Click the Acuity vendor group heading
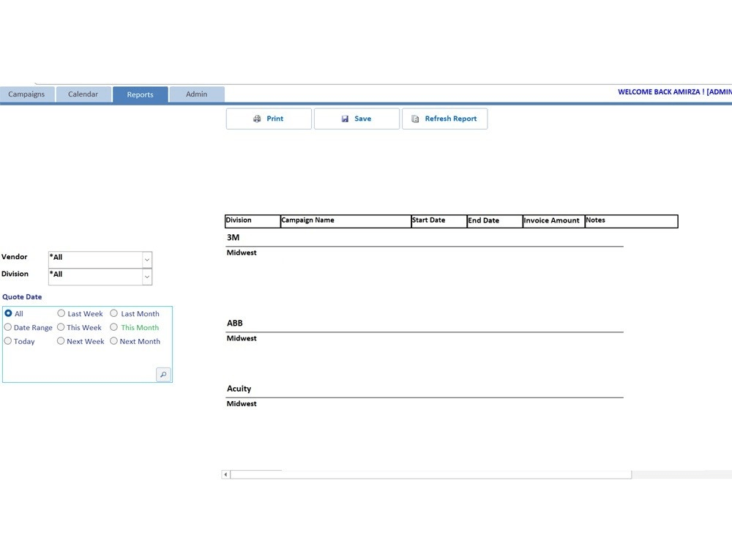732x549 pixels. [x=239, y=389]
